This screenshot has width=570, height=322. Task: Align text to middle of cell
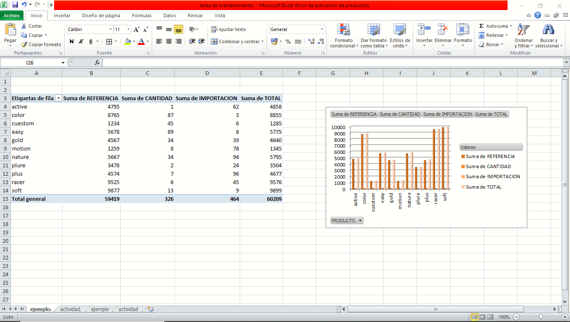click(x=169, y=29)
